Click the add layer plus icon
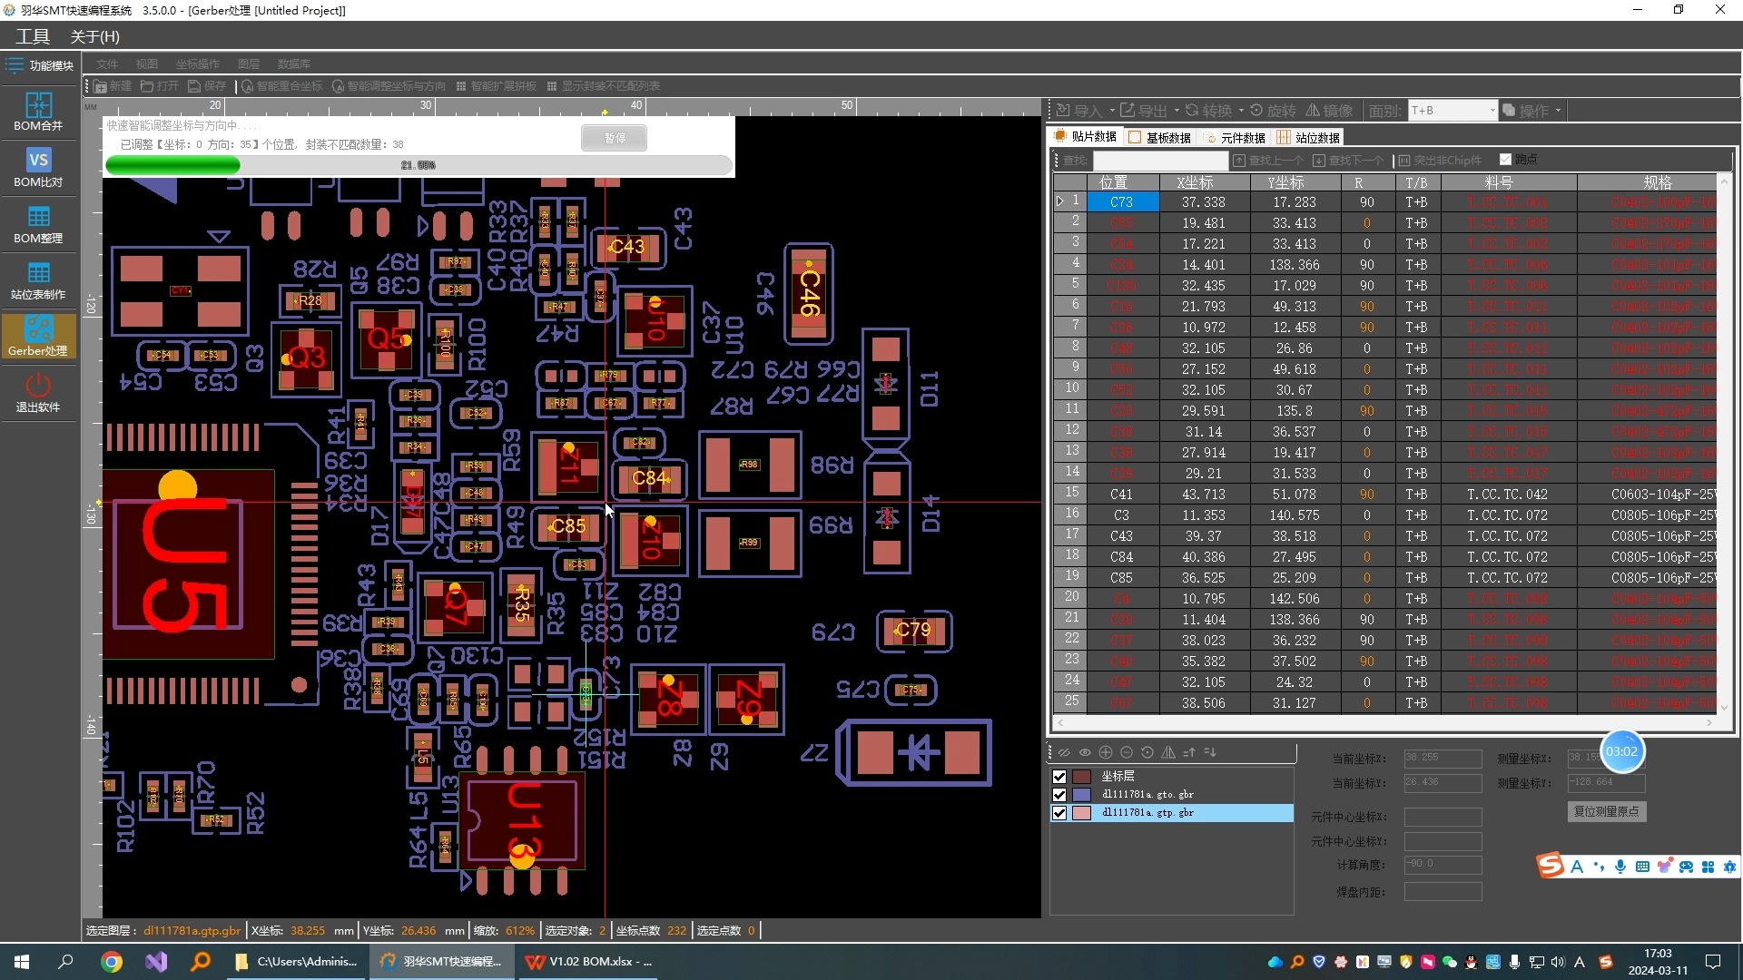Image resolution: width=1743 pixels, height=980 pixels. coord(1106,752)
